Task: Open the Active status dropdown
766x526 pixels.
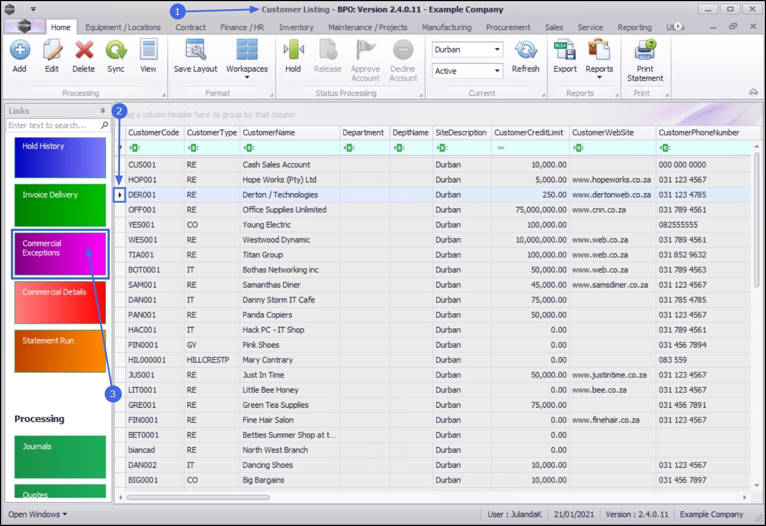Action: (497, 71)
